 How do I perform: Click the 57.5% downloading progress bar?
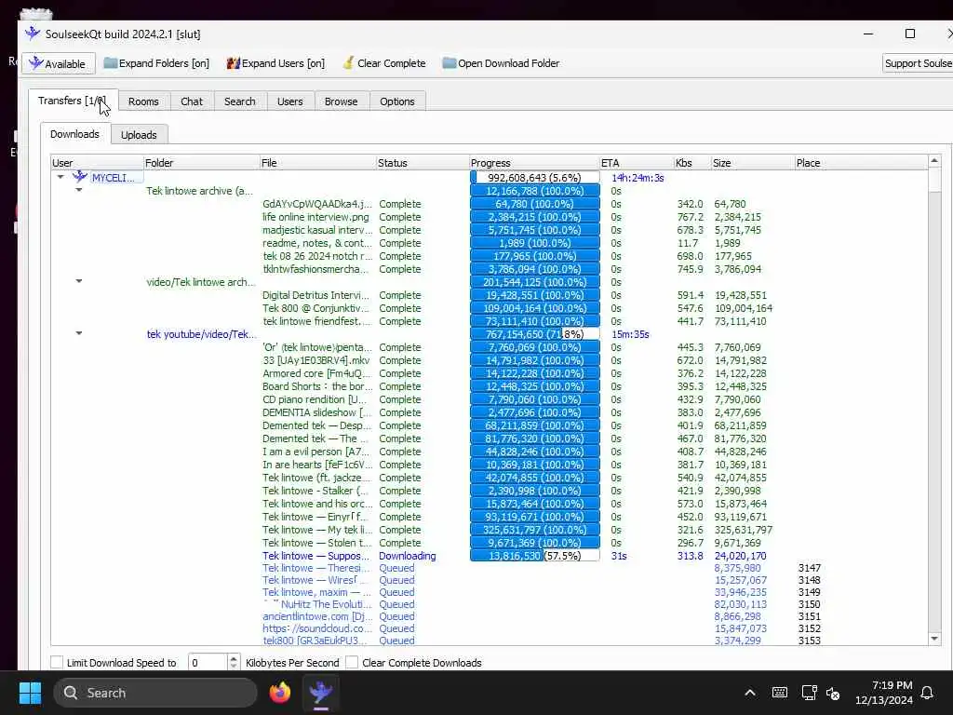point(535,556)
